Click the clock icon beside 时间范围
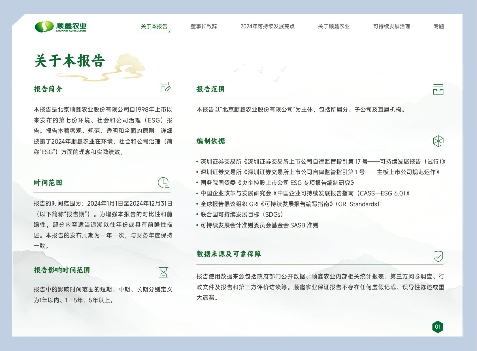The height and width of the screenshot is (351, 477). pyautogui.click(x=163, y=182)
